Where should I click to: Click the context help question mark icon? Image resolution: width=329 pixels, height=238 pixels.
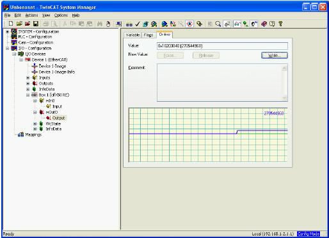pyautogui.click(x=272, y=24)
